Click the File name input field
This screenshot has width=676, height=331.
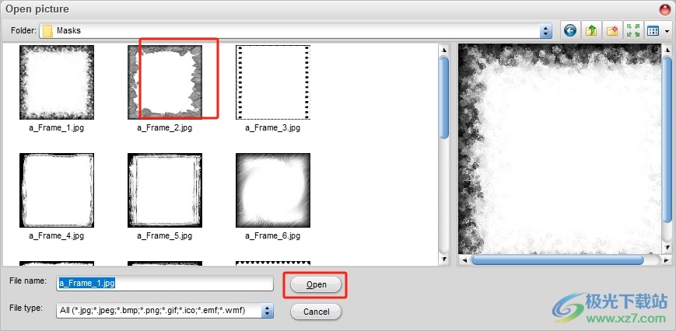point(165,284)
